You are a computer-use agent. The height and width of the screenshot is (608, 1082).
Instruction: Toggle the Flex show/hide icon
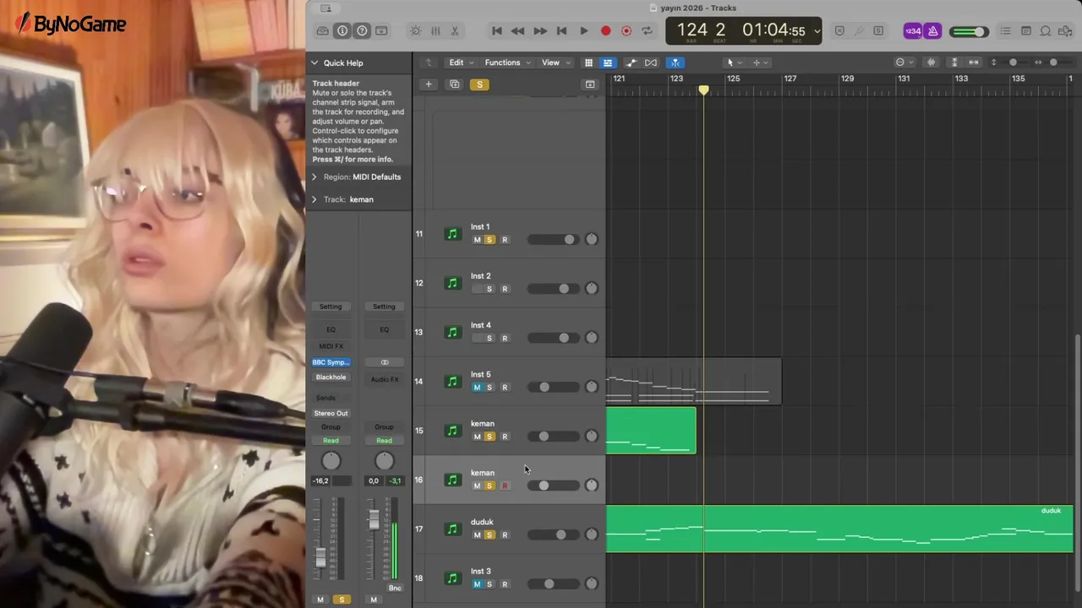651,62
